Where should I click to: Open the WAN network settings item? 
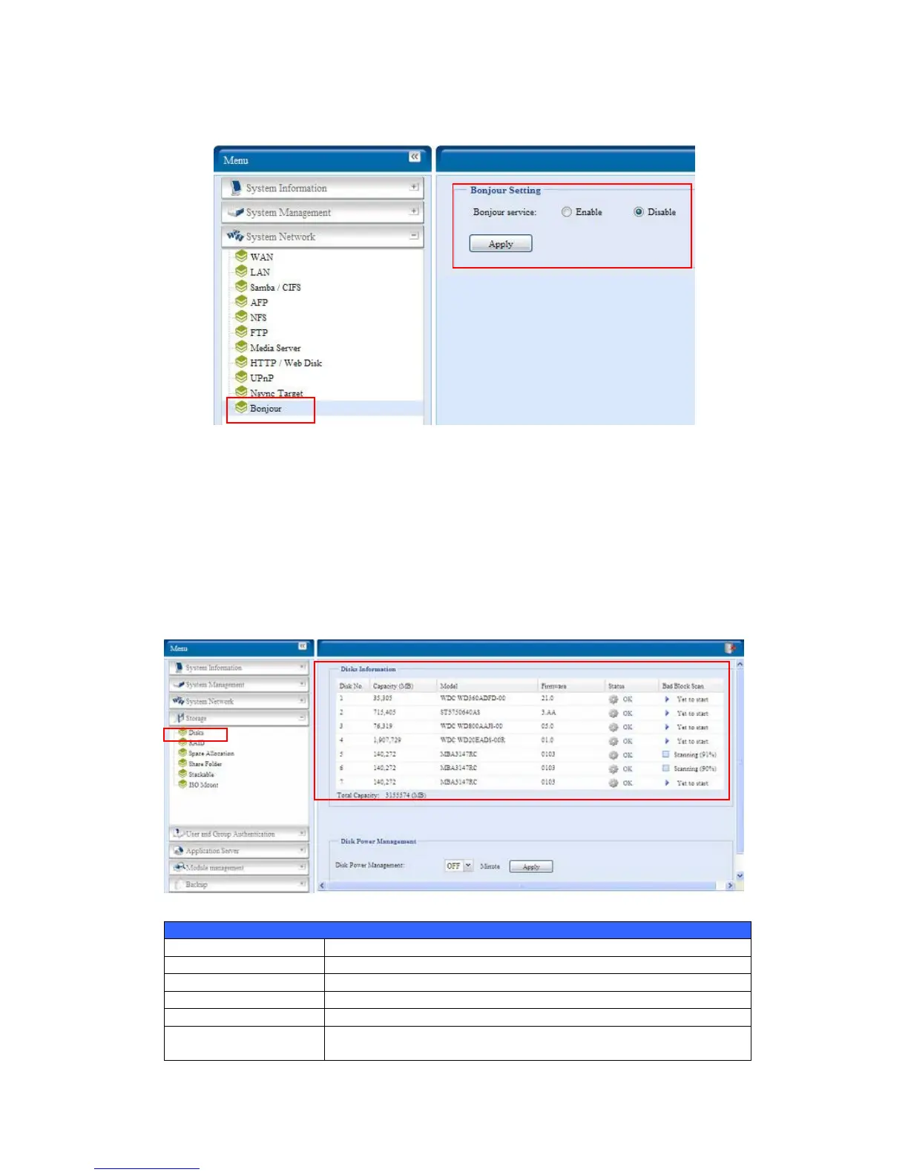261,257
